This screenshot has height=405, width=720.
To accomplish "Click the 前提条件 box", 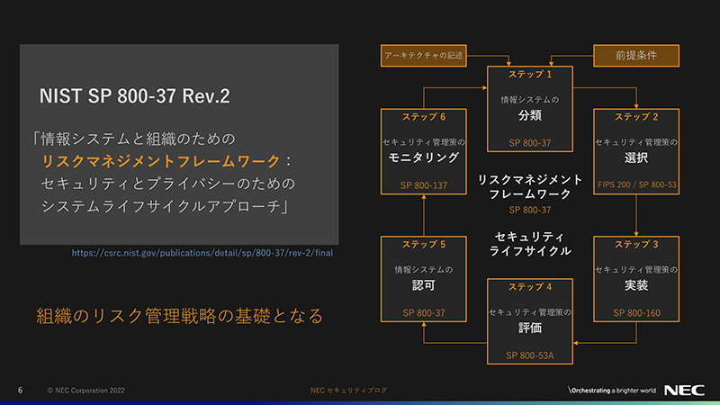I will (635, 55).
